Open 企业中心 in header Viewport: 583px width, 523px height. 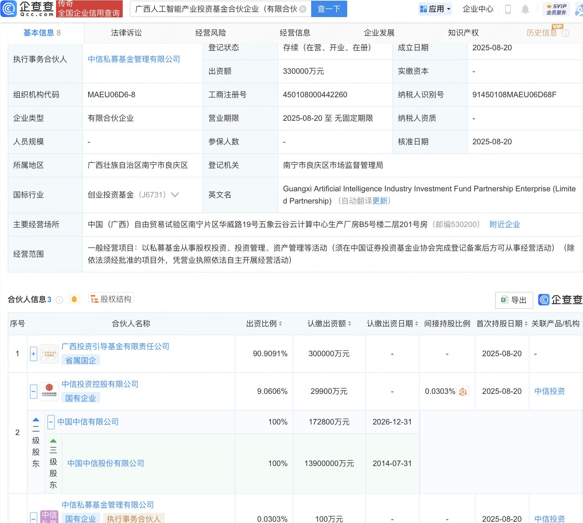[x=478, y=9]
